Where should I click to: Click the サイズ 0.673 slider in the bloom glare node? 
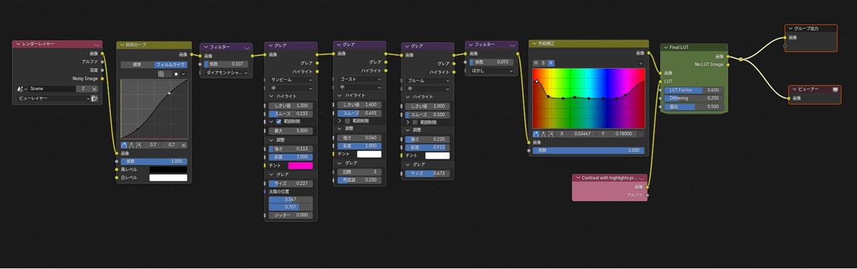[428, 173]
